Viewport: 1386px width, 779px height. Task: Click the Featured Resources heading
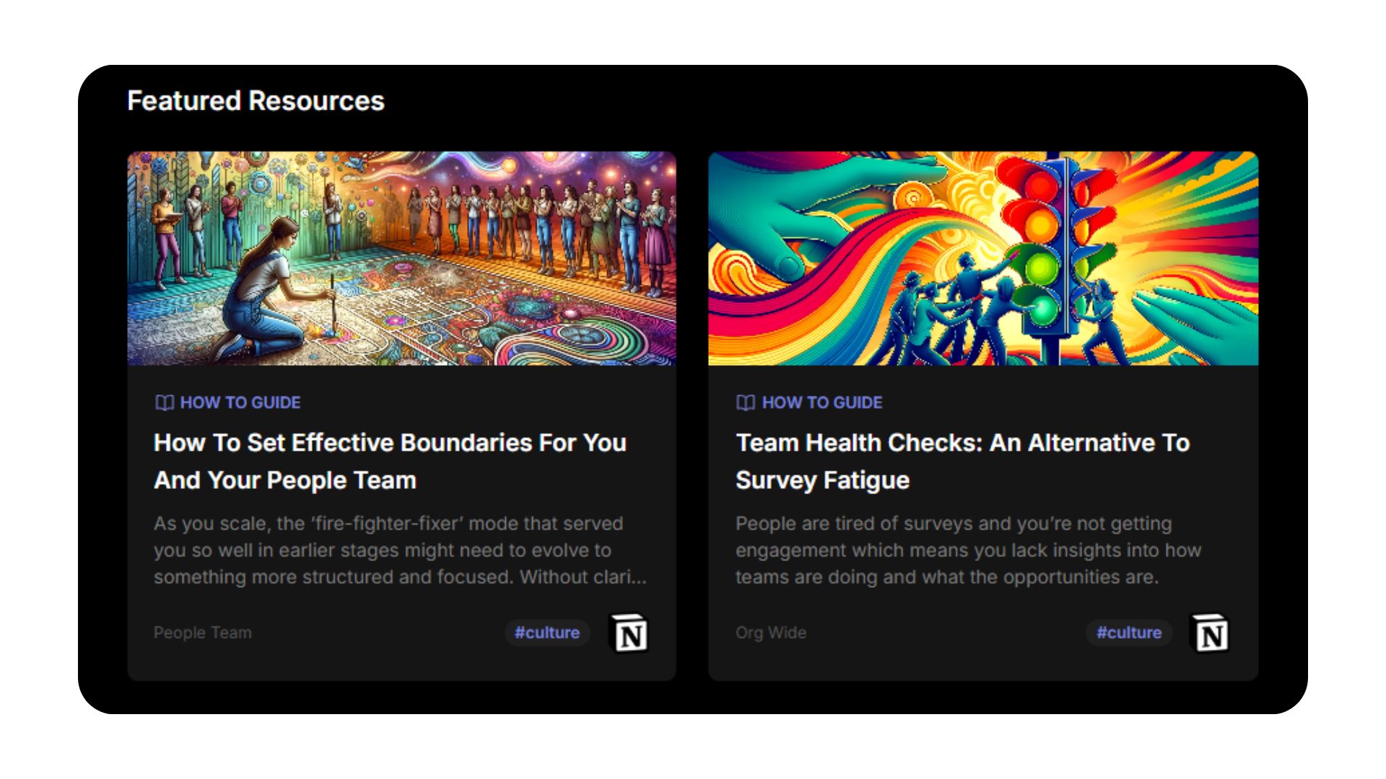[256, 101]
